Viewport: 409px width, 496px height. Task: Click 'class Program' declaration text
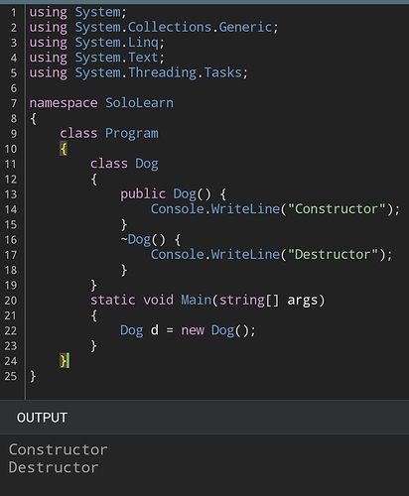(x=109, y=133)
